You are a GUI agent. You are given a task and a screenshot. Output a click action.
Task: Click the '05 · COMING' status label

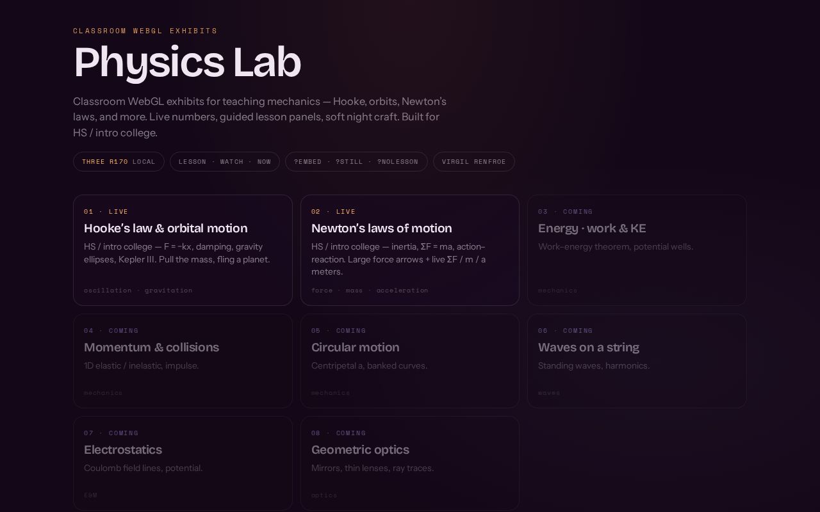(x=339, y=331)
